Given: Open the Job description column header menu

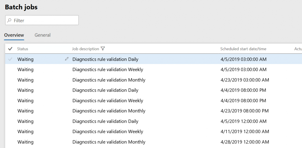Looking at the screenshot, I should point(86,49).
